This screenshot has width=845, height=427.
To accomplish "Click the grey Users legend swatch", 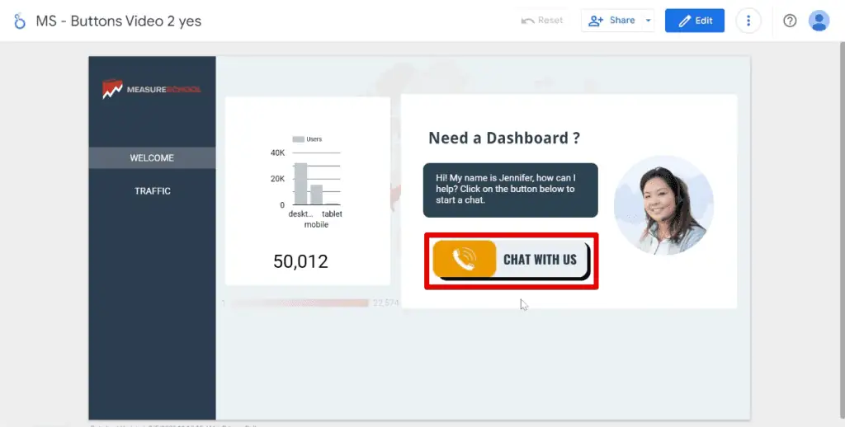I will 298,139.
